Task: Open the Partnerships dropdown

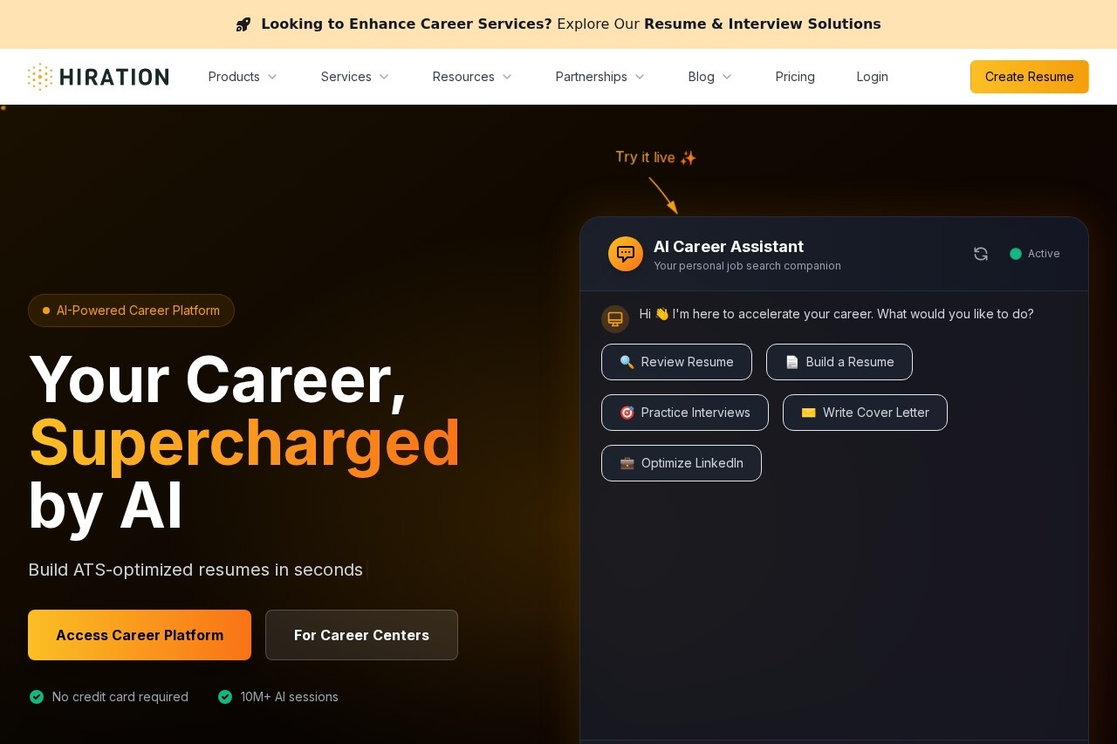Action: coord(600,77)
